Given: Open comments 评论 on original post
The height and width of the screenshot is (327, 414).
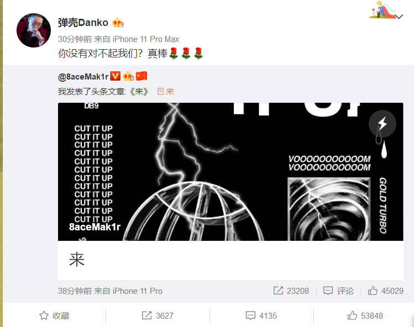Looking at the screenshot, I should [x=338, y=291].
